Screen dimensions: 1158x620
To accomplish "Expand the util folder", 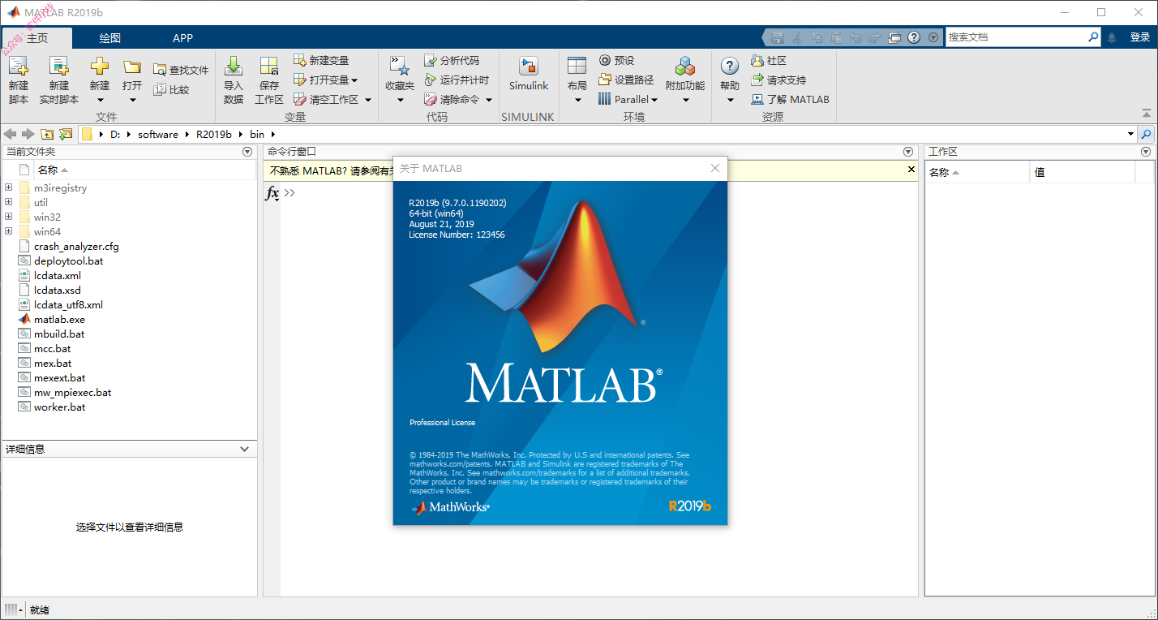I will 9,203.
